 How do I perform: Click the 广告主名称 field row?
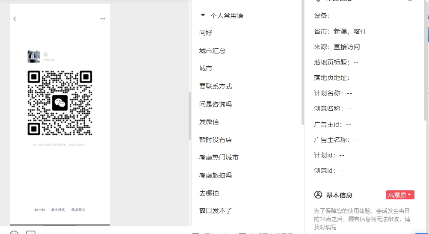[x=336, y=140]
